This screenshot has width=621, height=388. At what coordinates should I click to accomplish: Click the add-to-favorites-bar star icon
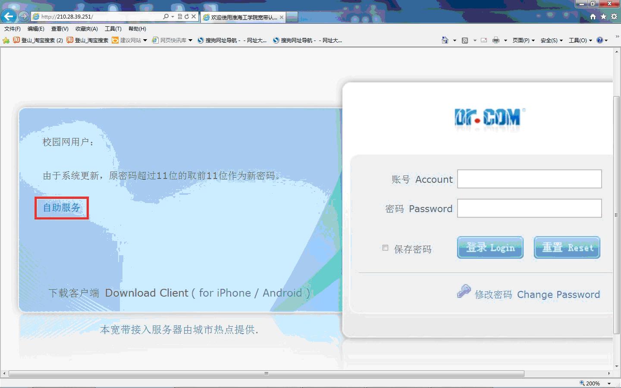(6, 40)
